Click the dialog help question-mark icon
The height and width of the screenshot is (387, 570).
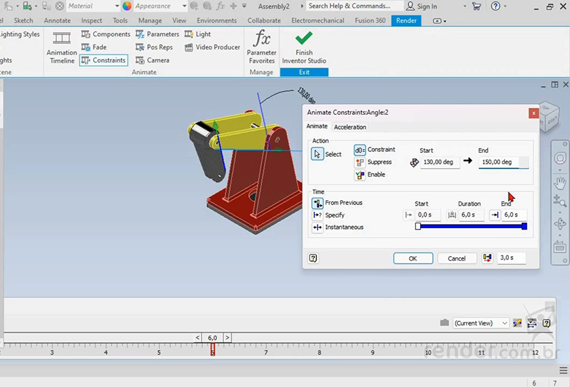tap(313, 258)
